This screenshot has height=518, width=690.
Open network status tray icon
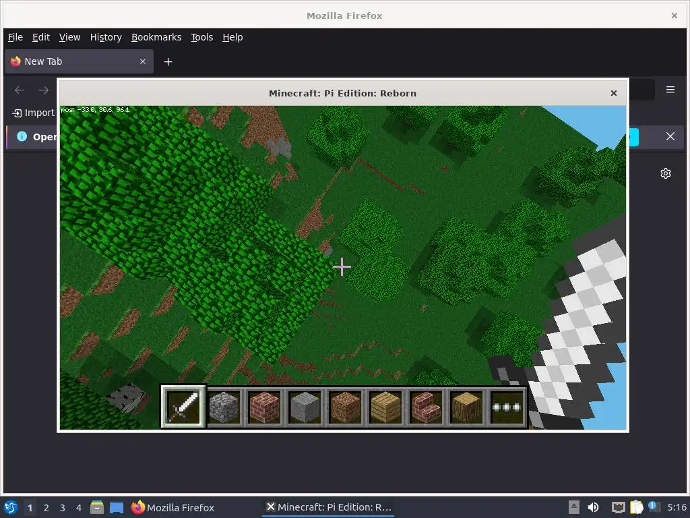(x=619, y=507)
